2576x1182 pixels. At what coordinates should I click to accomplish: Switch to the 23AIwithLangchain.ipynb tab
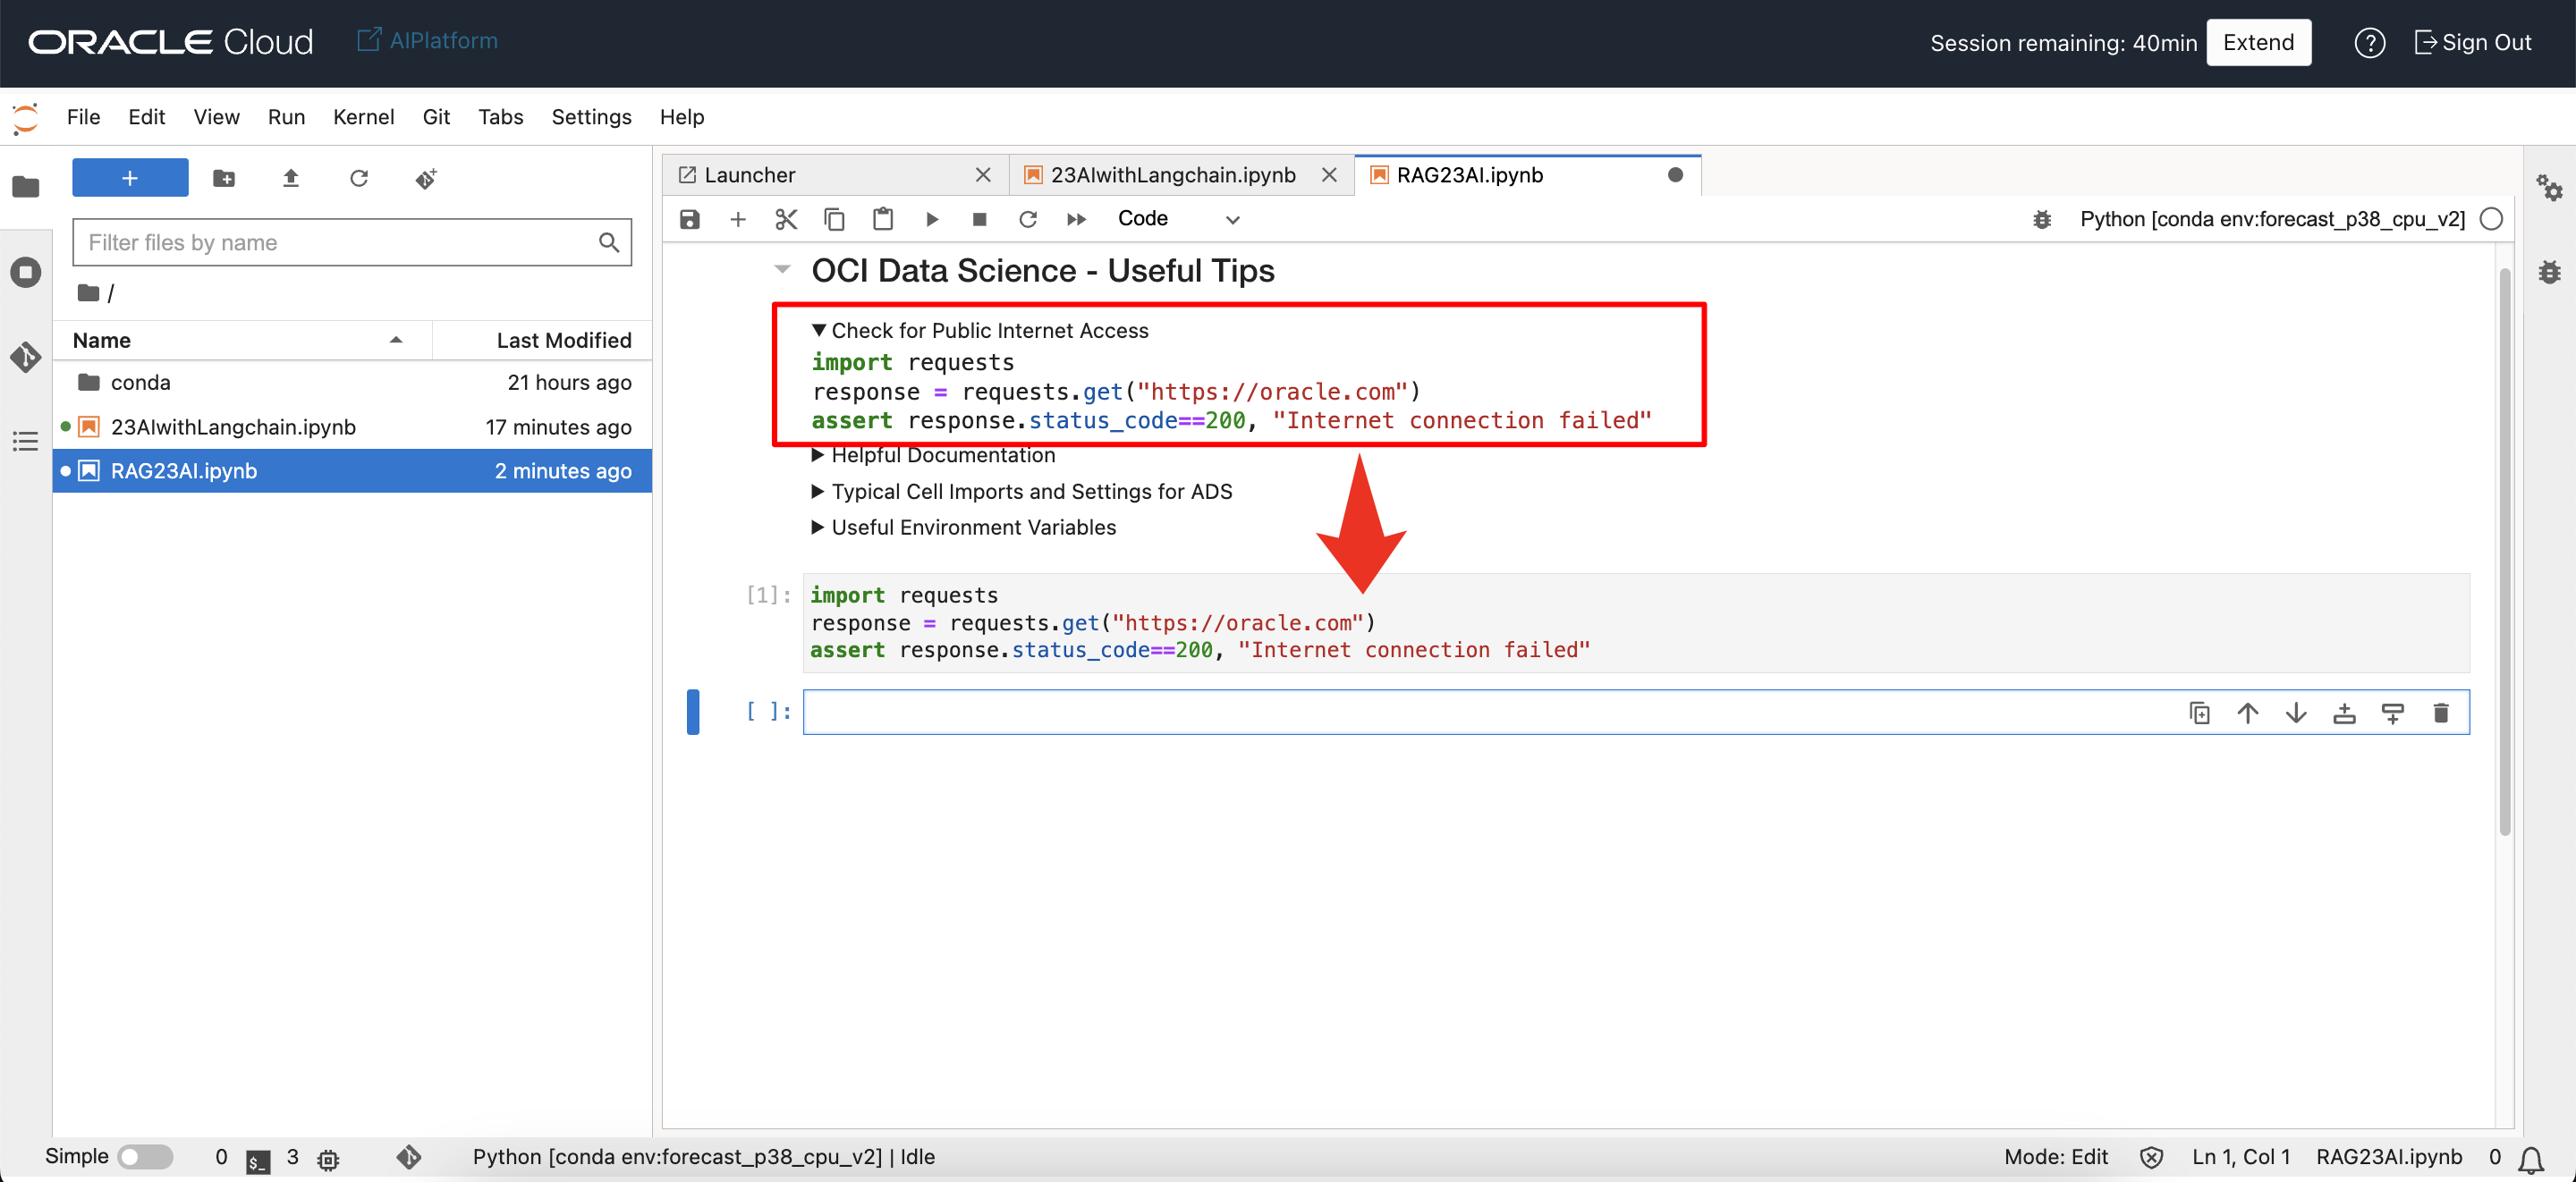(x=1171, y=175)
